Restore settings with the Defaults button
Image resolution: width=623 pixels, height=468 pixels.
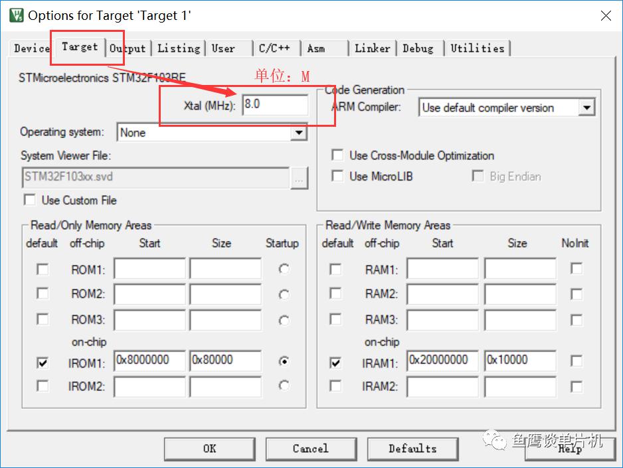click(413, 449)
